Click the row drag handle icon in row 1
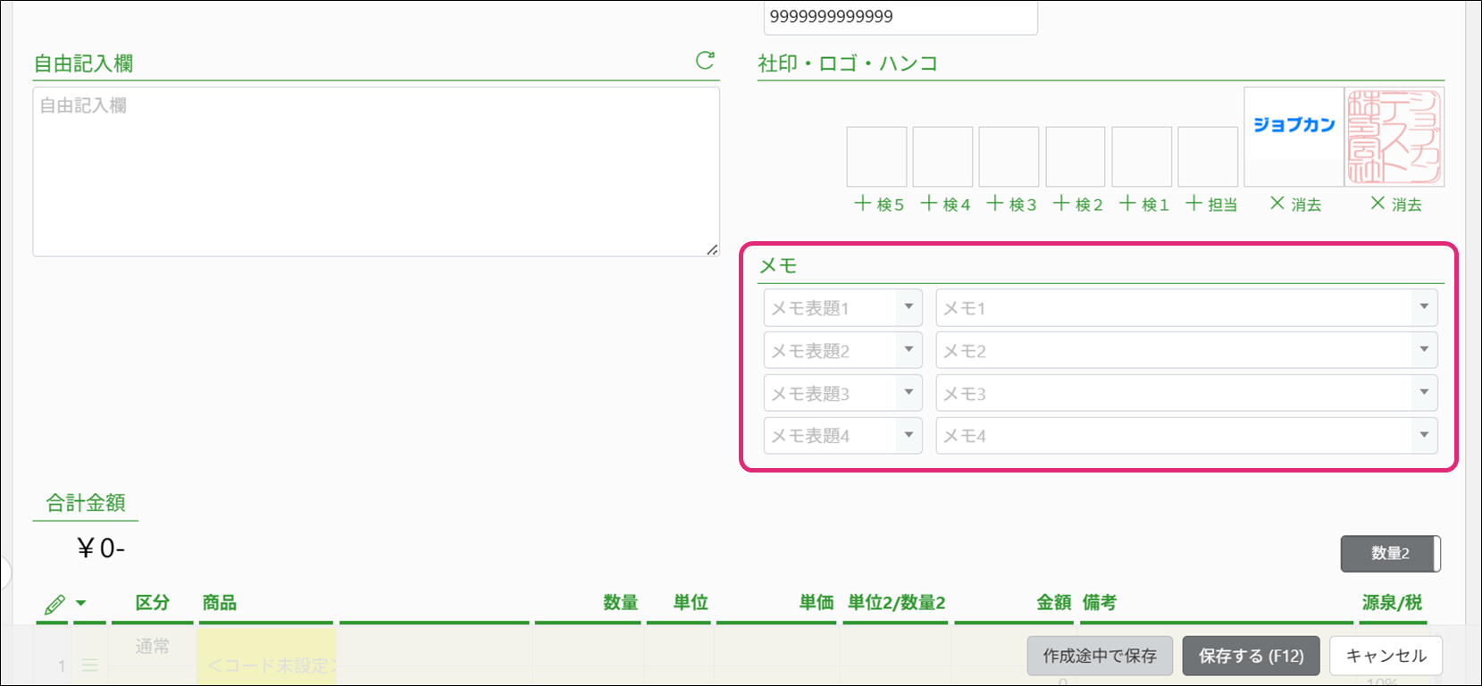 [x=89, y=665]
